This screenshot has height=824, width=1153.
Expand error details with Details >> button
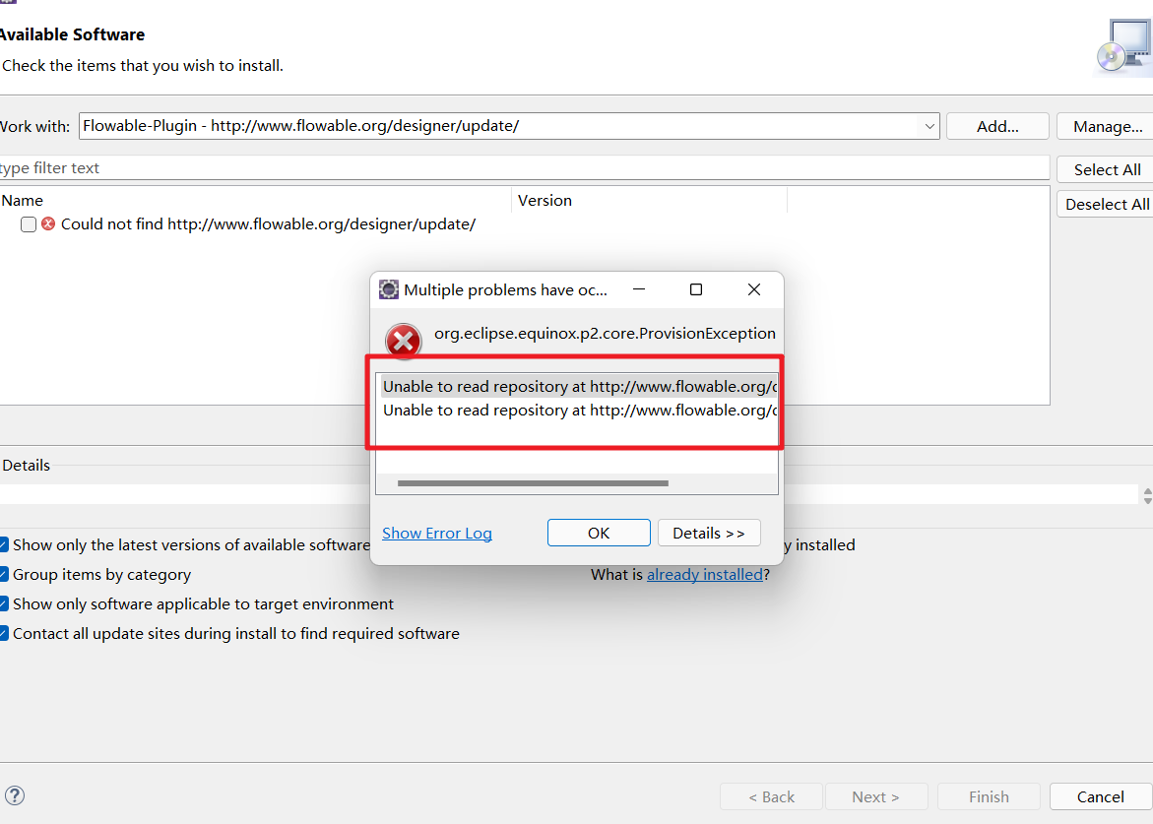coord(708,533)
